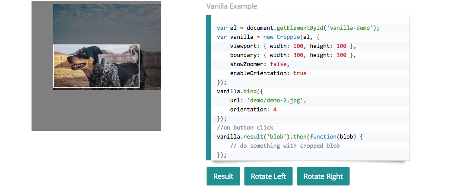This screenshot has width=476, height=190.
Task: Click the showZoomer false value
Action: click(279, 64)
